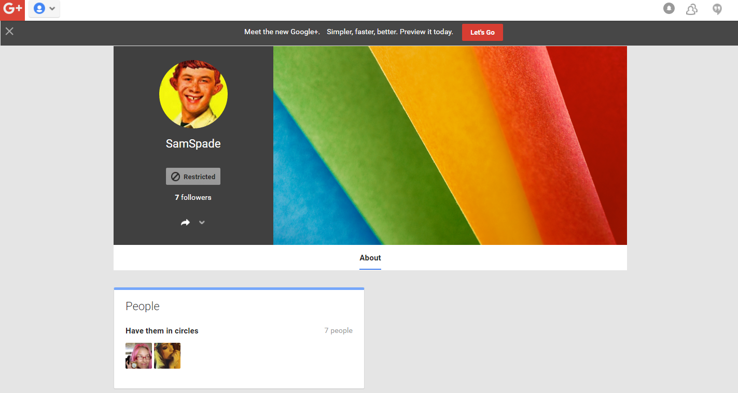Open the Hangouts quote icon
This screenshot has height=393, width=738.
coord(717,9)
